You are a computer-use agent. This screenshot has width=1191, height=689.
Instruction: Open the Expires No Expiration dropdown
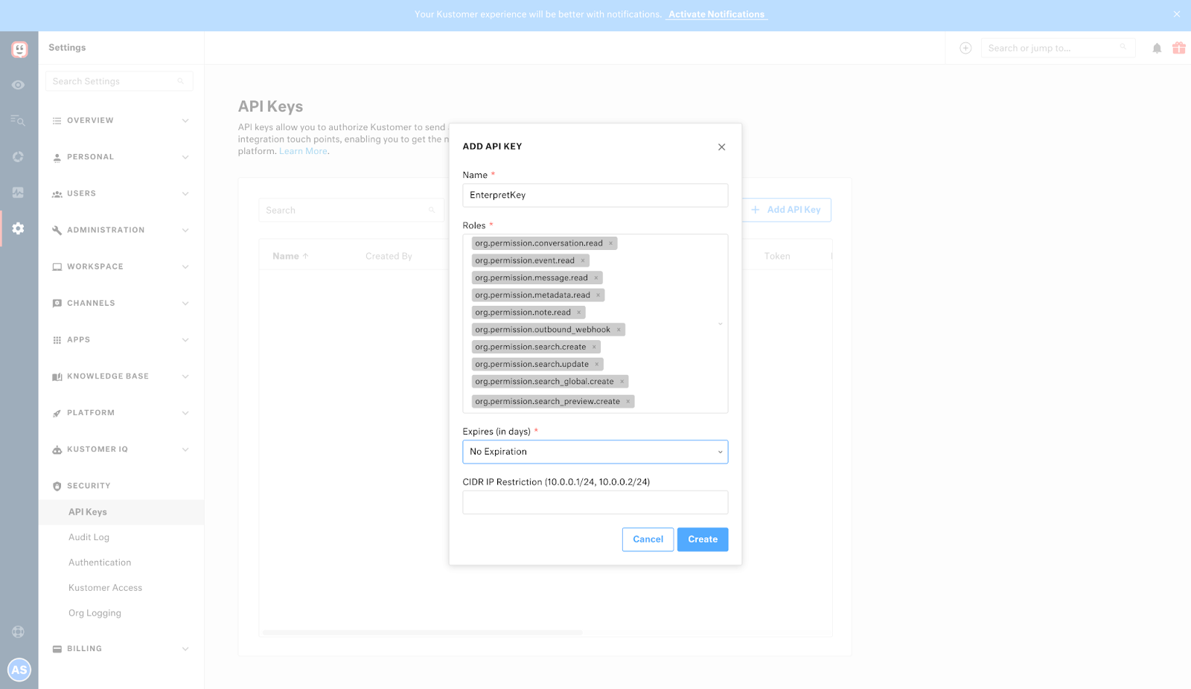[x=595, y=452]
